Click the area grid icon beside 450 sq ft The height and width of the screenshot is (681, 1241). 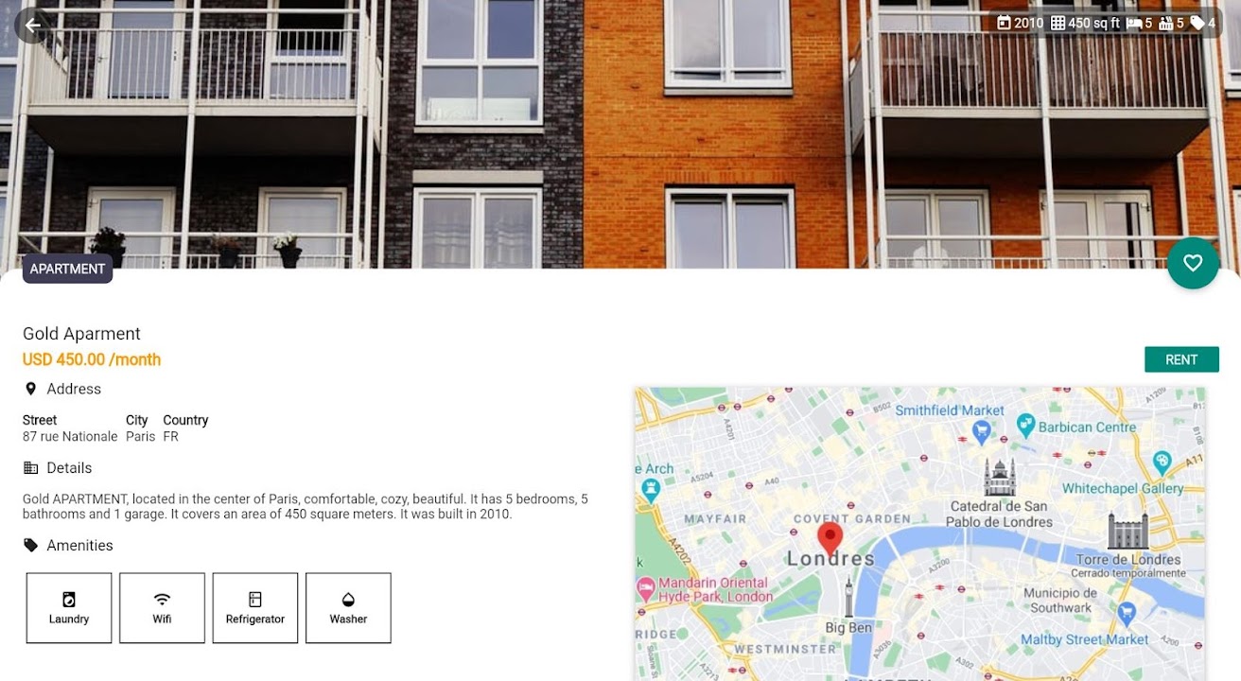click(x=1058, y=23)
